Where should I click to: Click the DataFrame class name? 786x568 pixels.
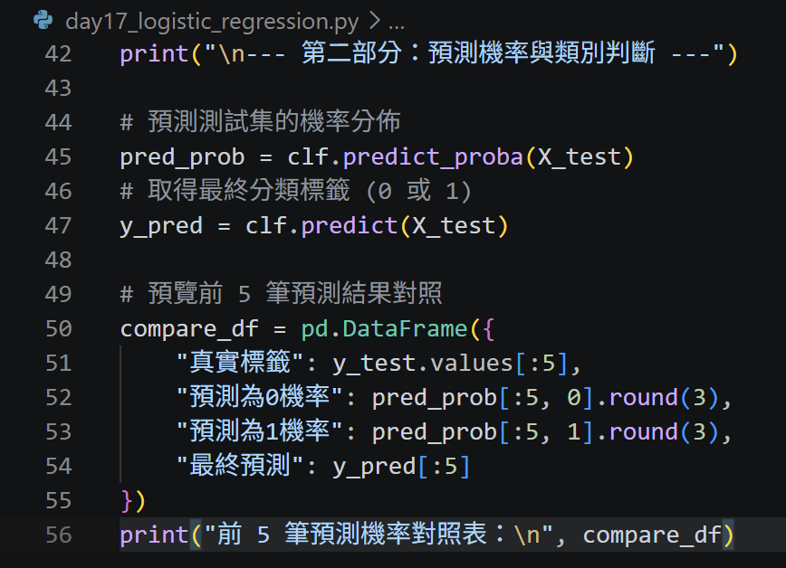click(x=405, y=329)
